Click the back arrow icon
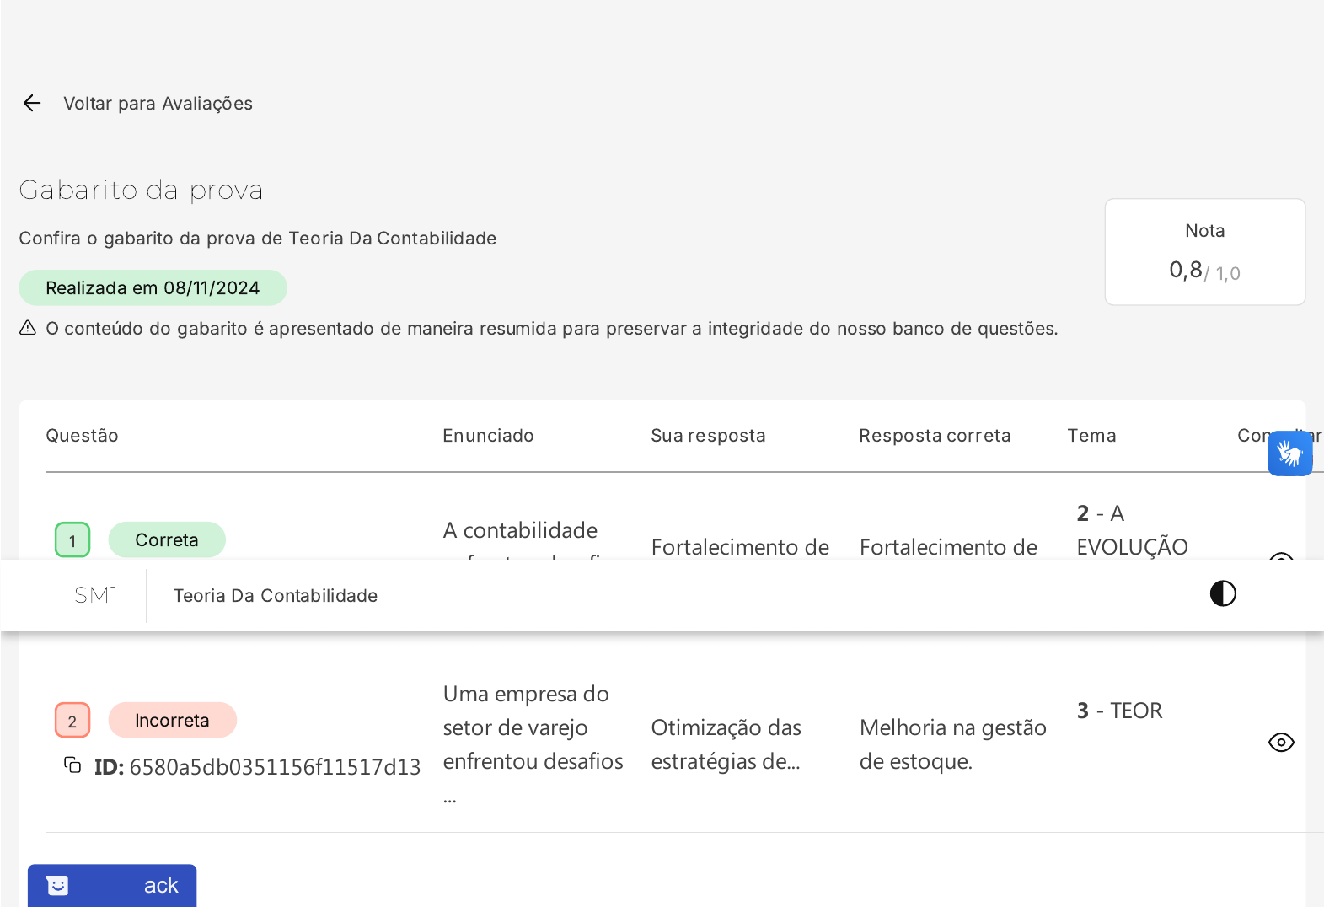This screenshot has width=1324, height=907. (32, 103)
